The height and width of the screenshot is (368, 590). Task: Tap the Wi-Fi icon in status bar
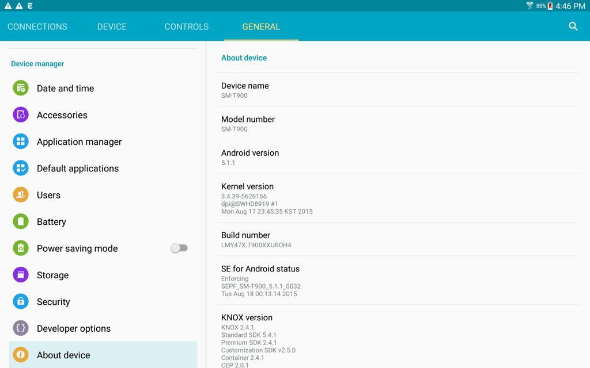pyautogui.click(x=530, y=6)
